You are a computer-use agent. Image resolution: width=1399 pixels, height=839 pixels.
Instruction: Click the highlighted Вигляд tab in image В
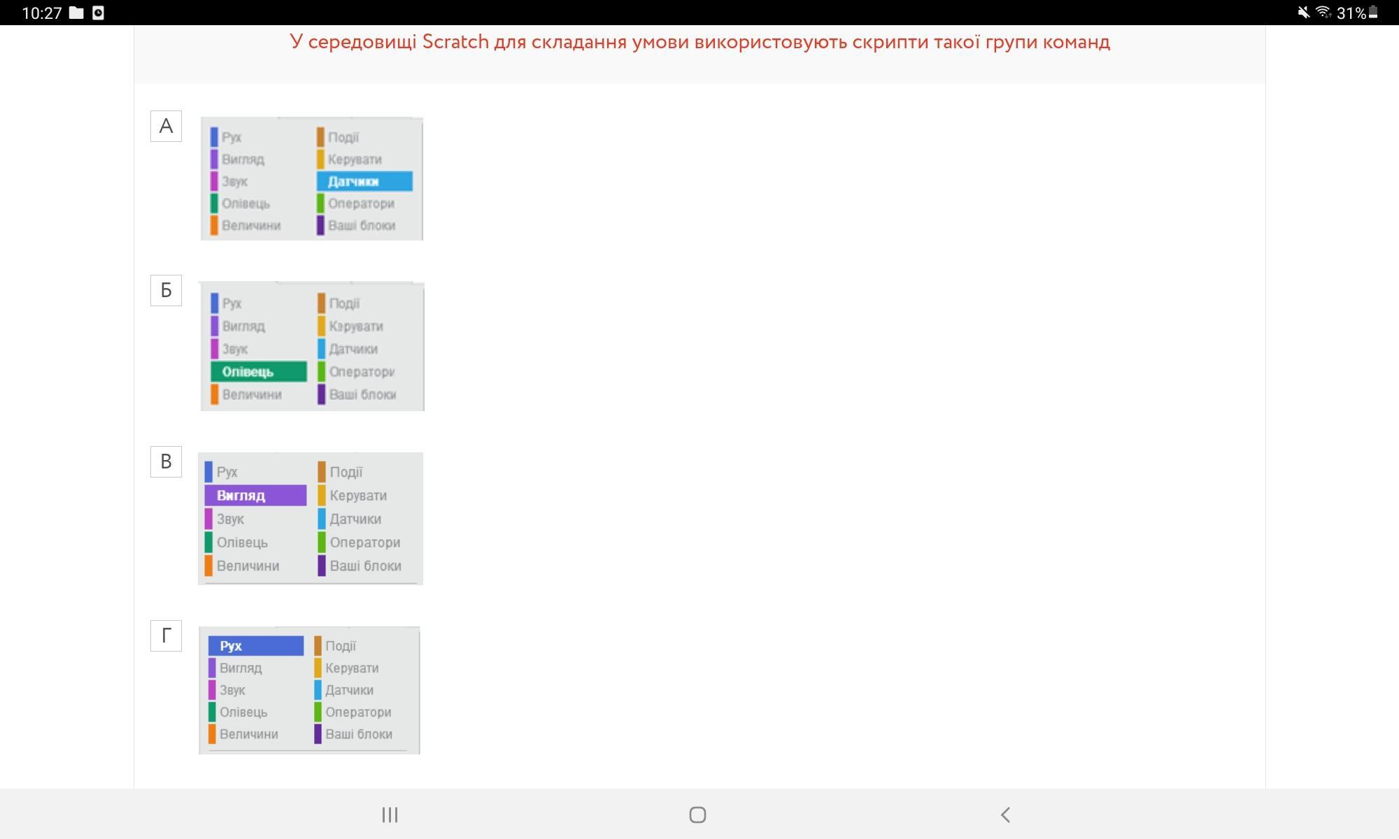(255, 496)
